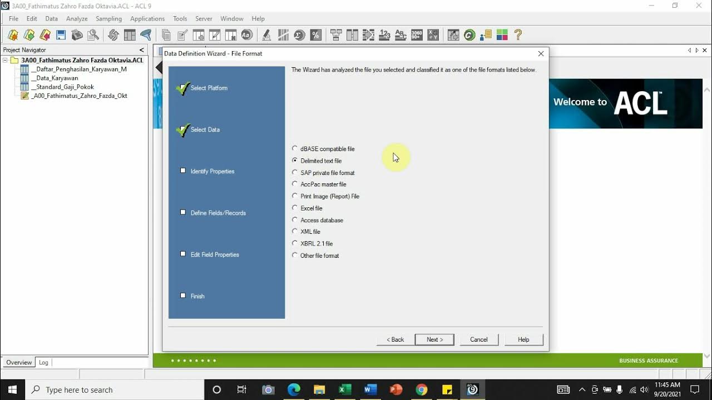This screenshot has height=400, width=712.
Task: Click the Refresh arrows toolbar icon
Action: click(x=113, y=35)
